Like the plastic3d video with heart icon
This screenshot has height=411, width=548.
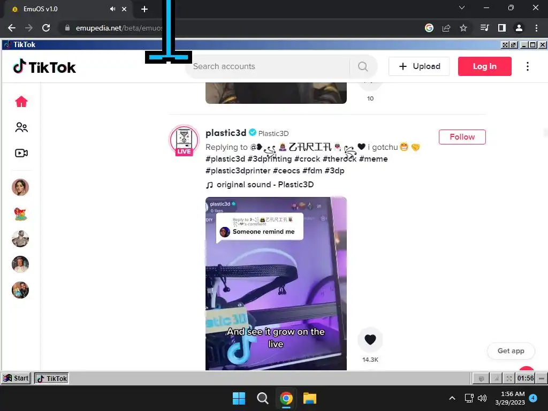[x=370, y=339]
